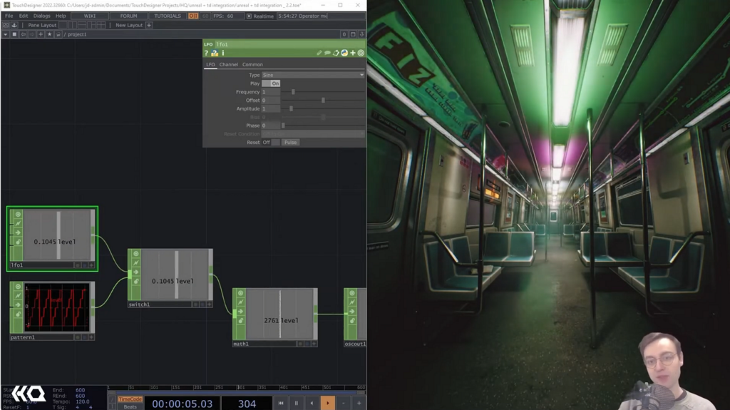Adjust the Amplitude slider handle
The image size is (730, 410).
click(291, 109)
